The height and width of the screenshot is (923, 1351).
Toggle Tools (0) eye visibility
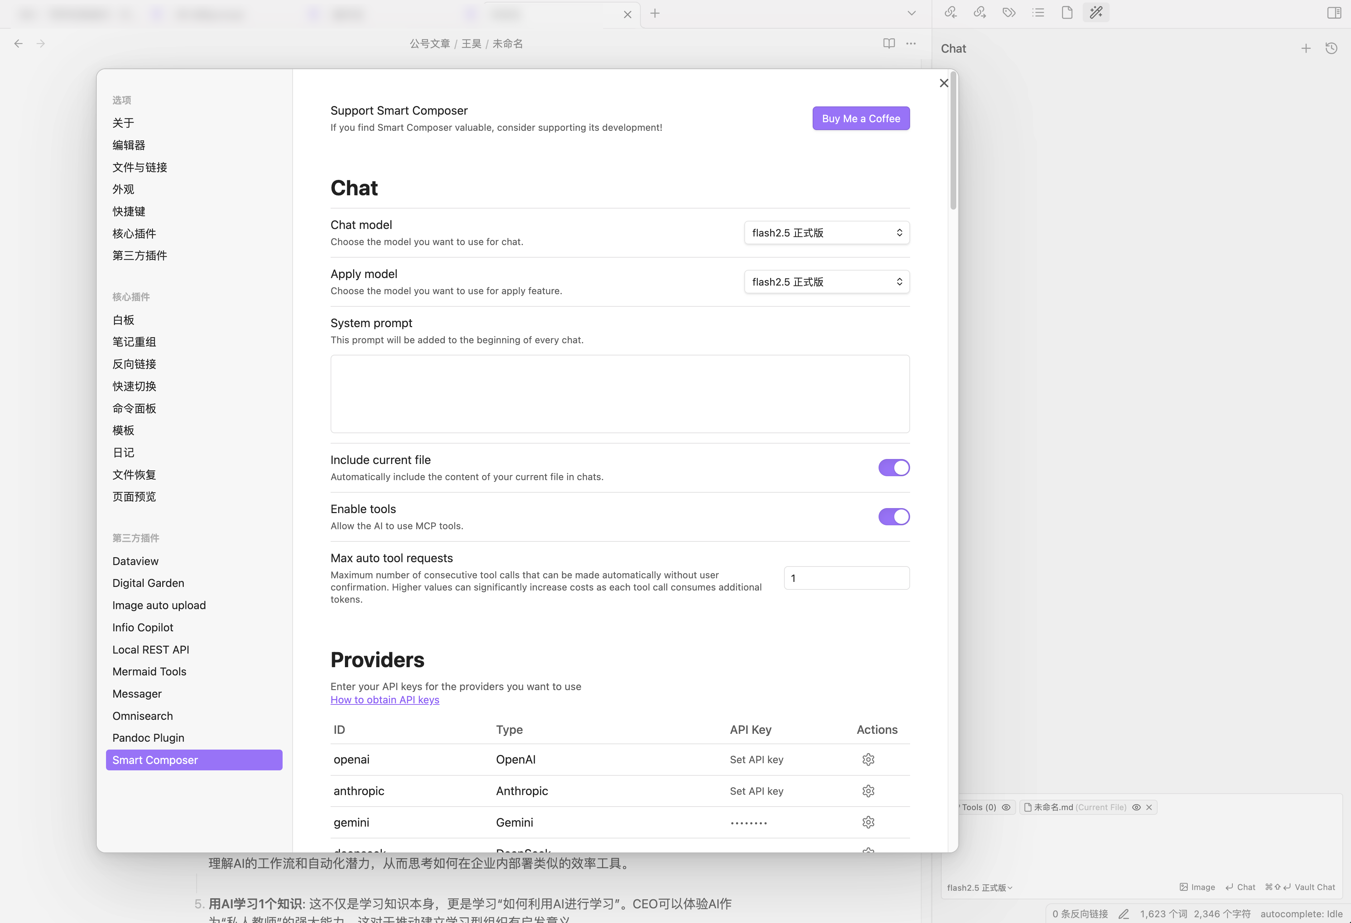1006,807
